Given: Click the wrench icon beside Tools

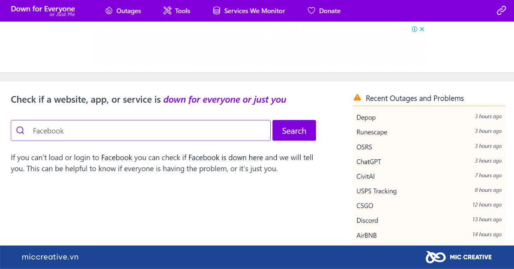Looking at the screenshot, I should click(x=167, y=11).
